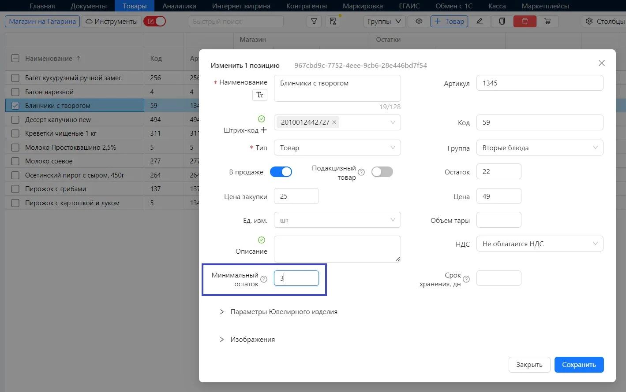The width and height of the screenshot is (626, 392).
Task: Check Креветки чищеные 1 кг checkbox
Action: [15, 133]
